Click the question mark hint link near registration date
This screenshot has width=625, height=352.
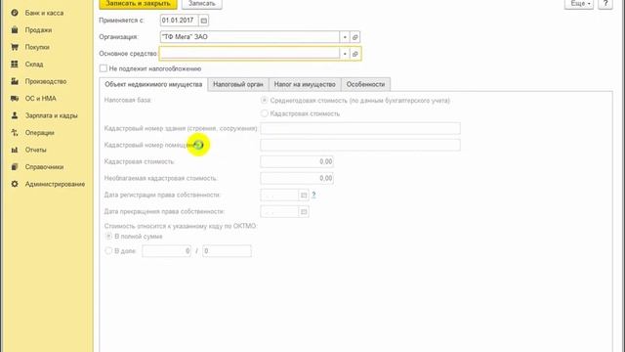[313, 195]
